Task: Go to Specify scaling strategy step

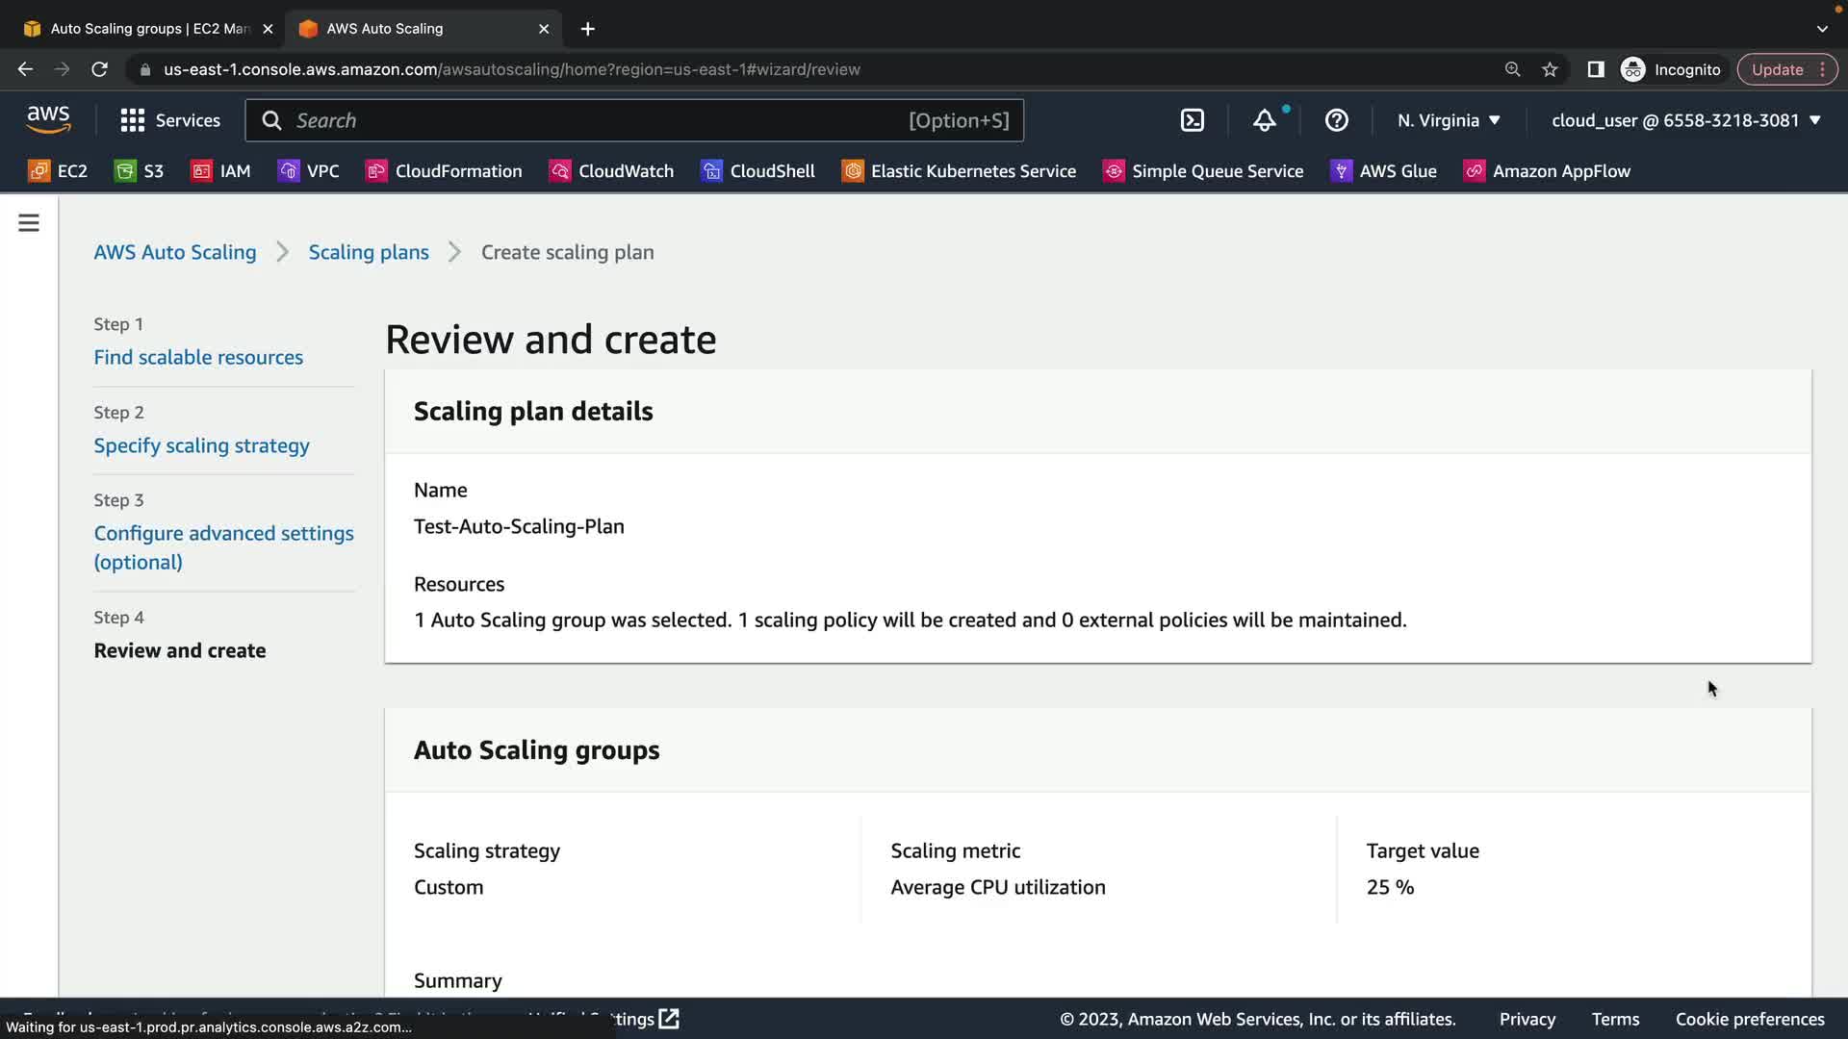Action: coord(201,445)
